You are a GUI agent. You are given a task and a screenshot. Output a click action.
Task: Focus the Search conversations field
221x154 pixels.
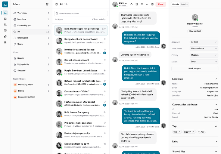81,13
